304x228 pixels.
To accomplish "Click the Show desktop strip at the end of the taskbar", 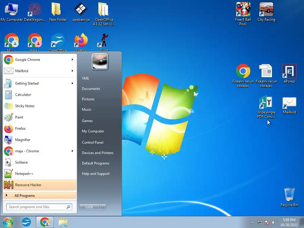I will pyautogui.click(x=302, y=222).
